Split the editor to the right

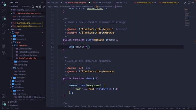click(x=189, y=3)
